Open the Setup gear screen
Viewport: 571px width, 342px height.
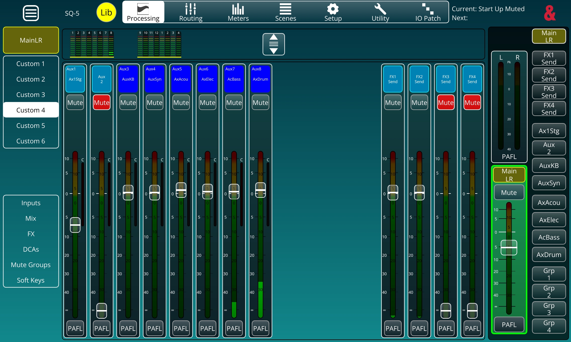point(333,12)
